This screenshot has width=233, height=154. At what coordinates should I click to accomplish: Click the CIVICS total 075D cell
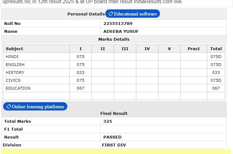[x=216, y=80]
